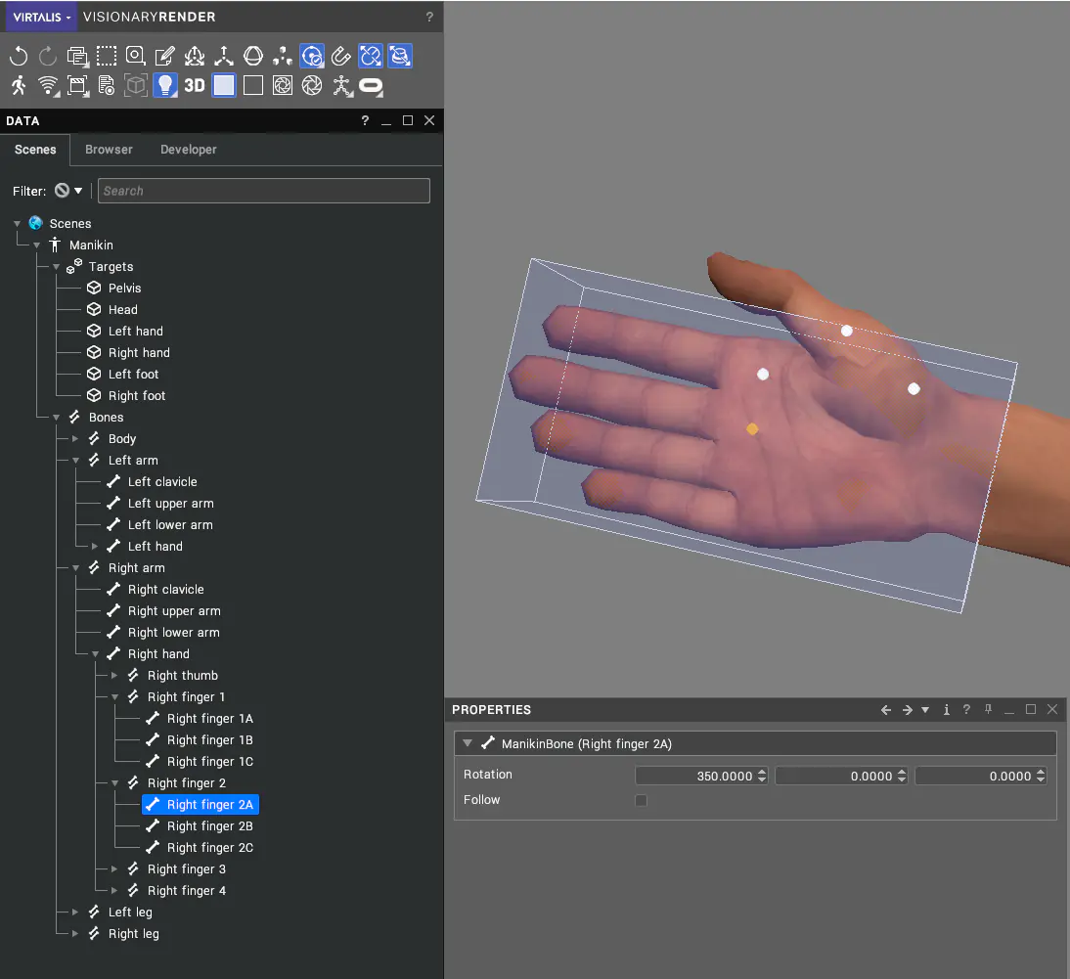
Task: Click the three-cubes pivot toolbar icon
Action: (283, 56)
